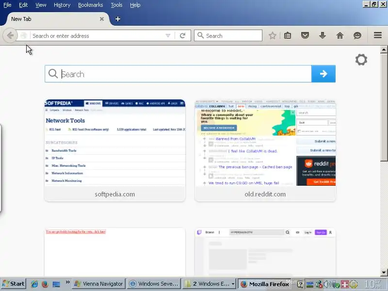The height and width of the screenshot is (291, 388).
Task: Launch Firefox from the quick launch bar
Action: pos(45,284)
